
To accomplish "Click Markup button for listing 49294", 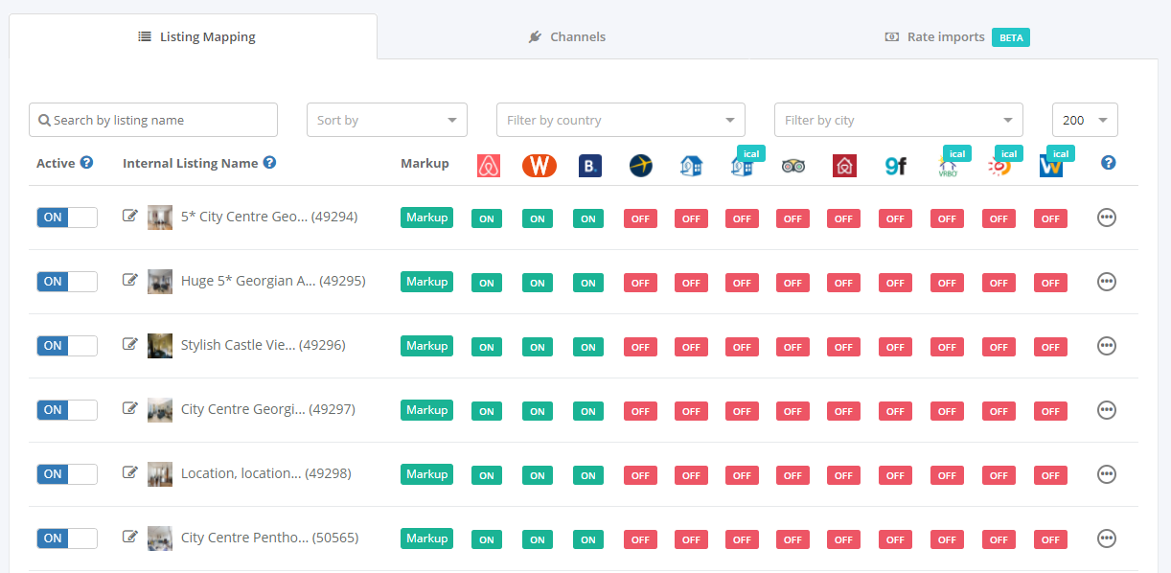I will 426,218.
